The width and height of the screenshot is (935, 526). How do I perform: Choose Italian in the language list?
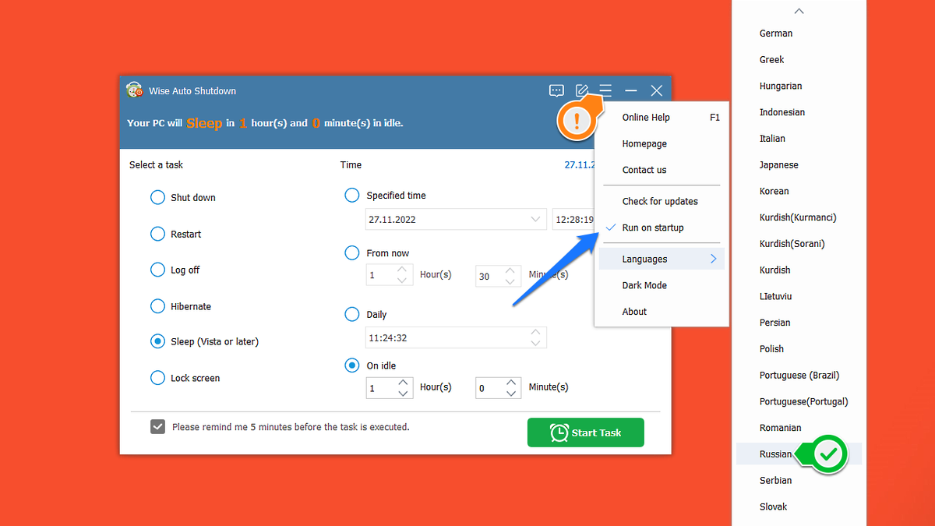coord(799,139)
